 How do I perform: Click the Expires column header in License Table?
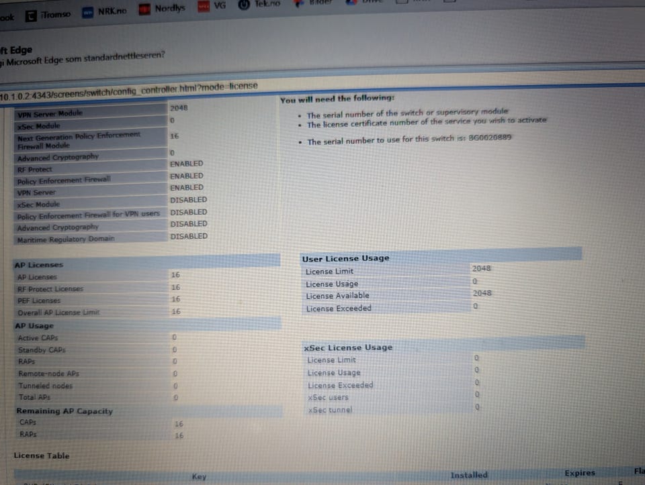click(580, 473)
